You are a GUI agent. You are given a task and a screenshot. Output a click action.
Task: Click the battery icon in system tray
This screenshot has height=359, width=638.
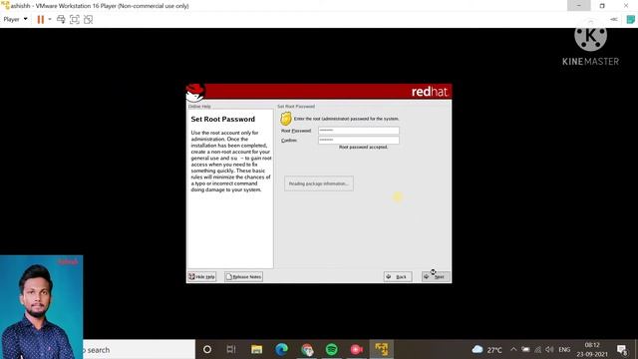click(525, 349)
